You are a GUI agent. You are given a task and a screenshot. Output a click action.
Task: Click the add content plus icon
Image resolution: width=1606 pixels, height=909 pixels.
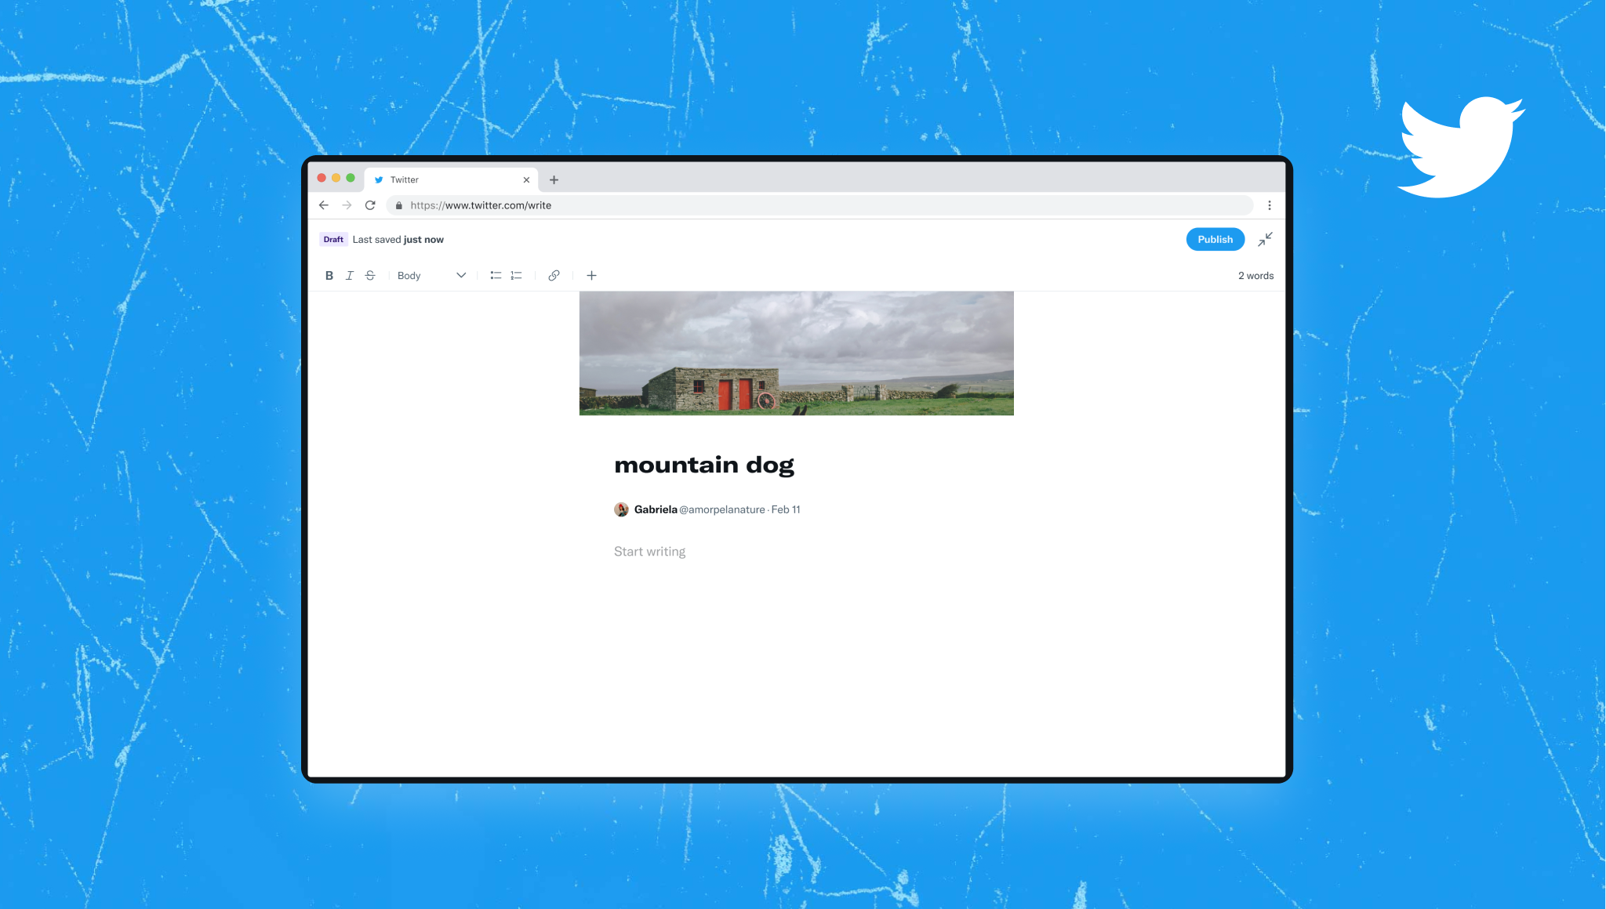click(x=590, y=276)
